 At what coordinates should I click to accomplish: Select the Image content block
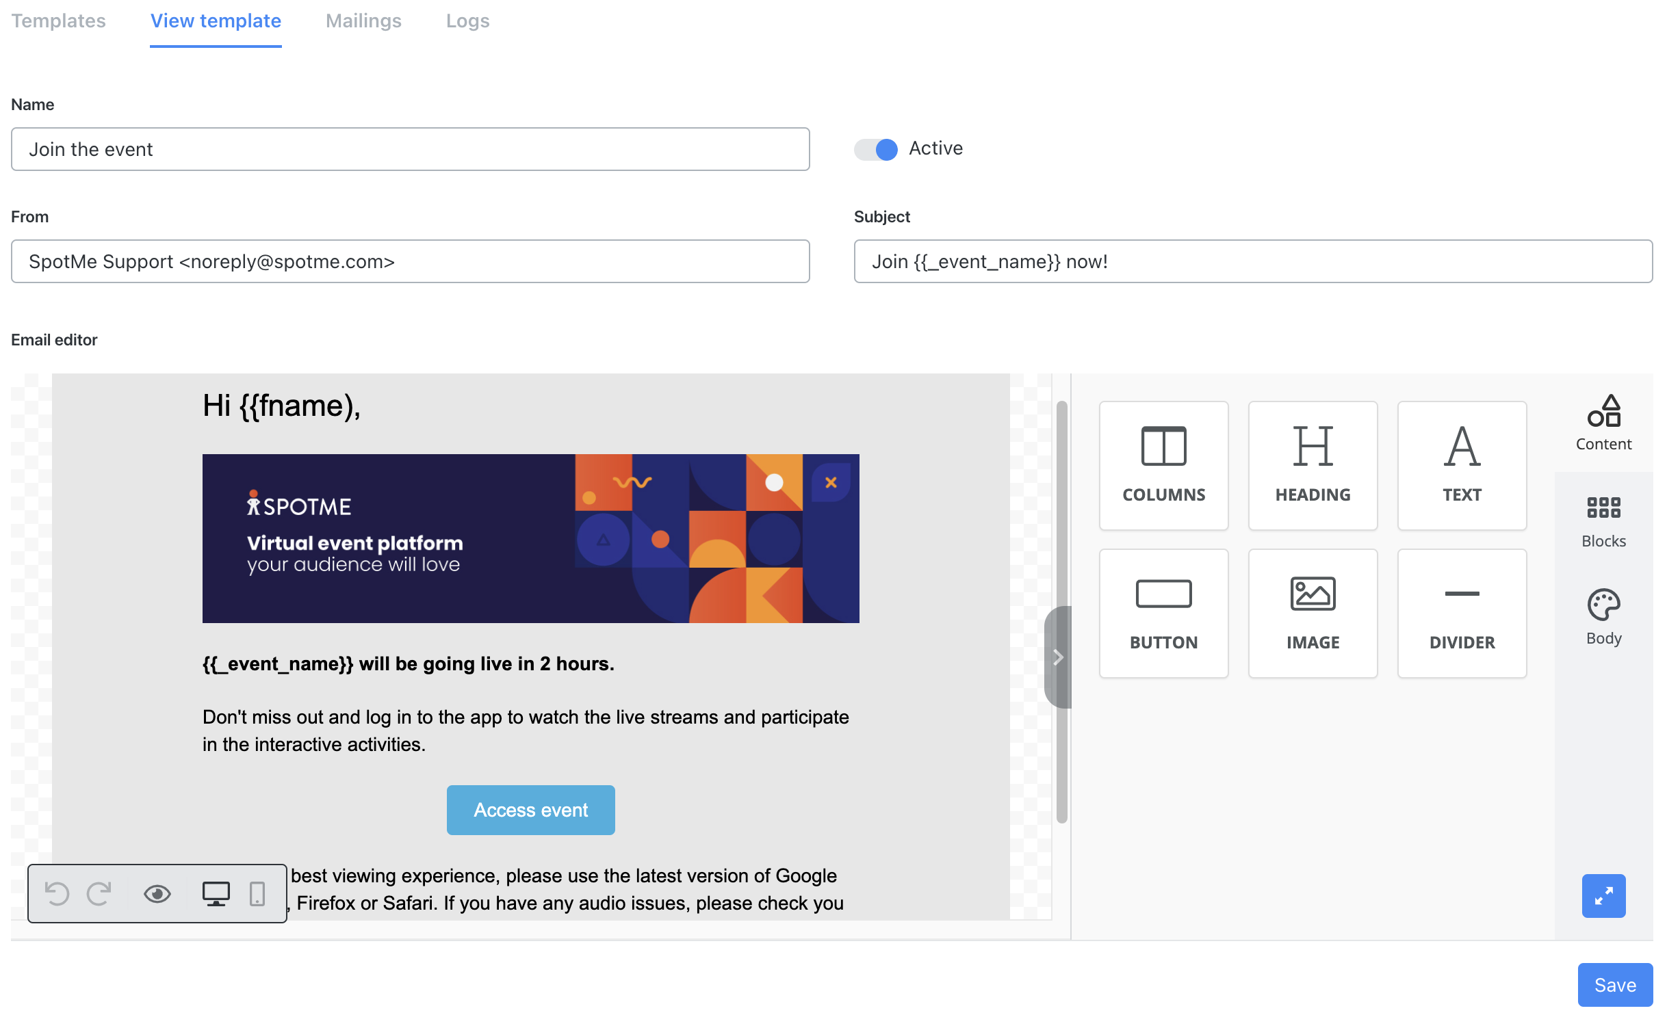[1313, 614]
